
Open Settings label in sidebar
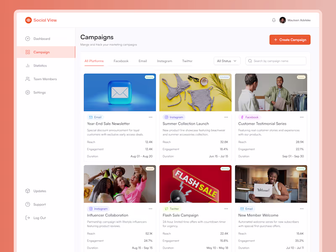coord(39,92)
